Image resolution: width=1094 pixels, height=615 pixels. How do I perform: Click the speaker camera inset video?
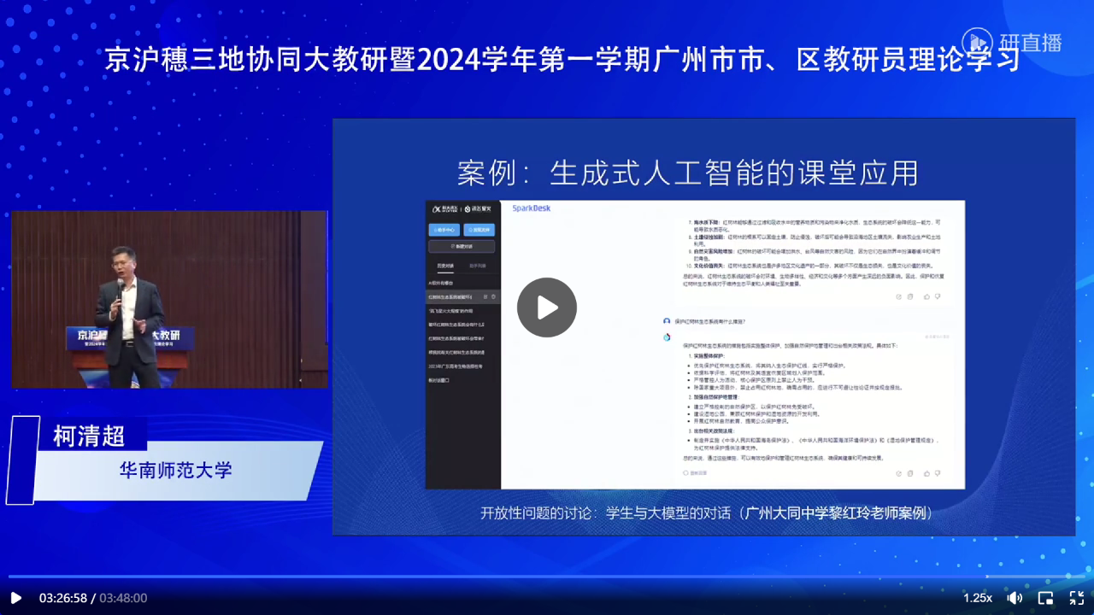point(169,299)
